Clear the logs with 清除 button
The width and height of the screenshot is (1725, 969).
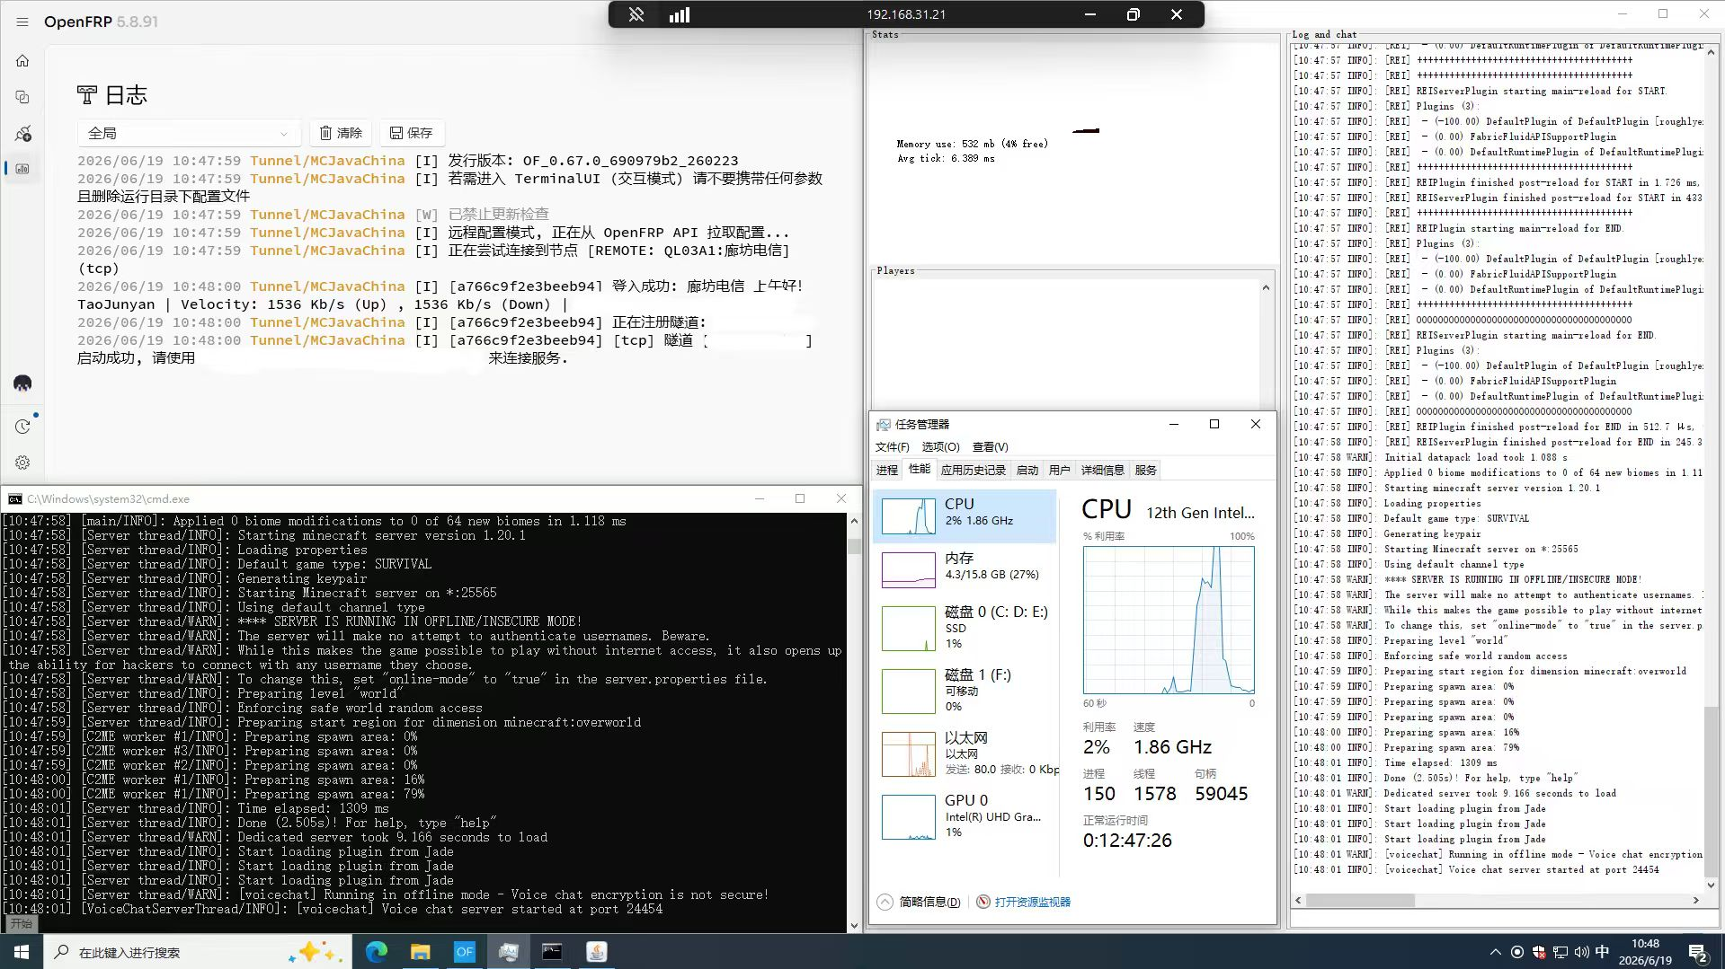342,133
